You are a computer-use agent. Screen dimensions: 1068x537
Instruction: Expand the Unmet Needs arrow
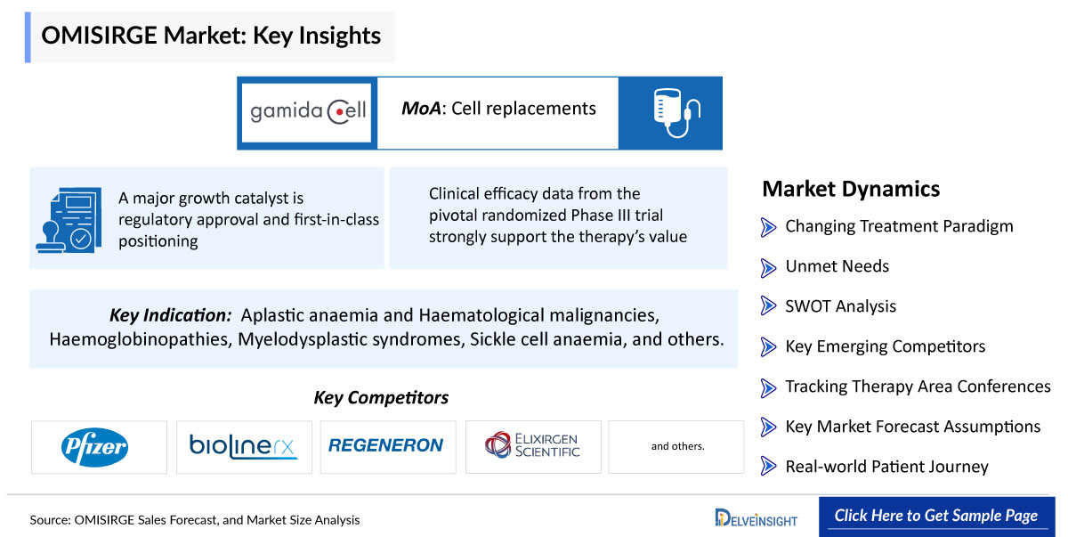[769, 267]
